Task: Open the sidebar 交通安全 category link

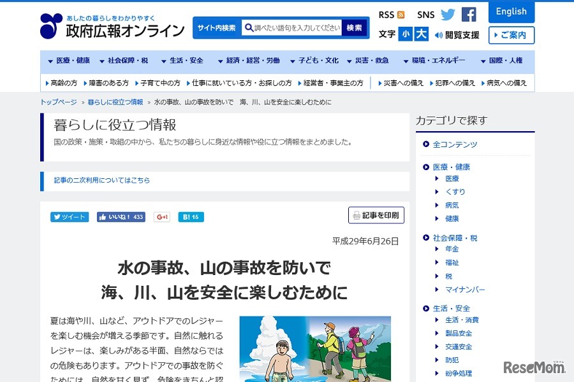Action: pos(459,346)
